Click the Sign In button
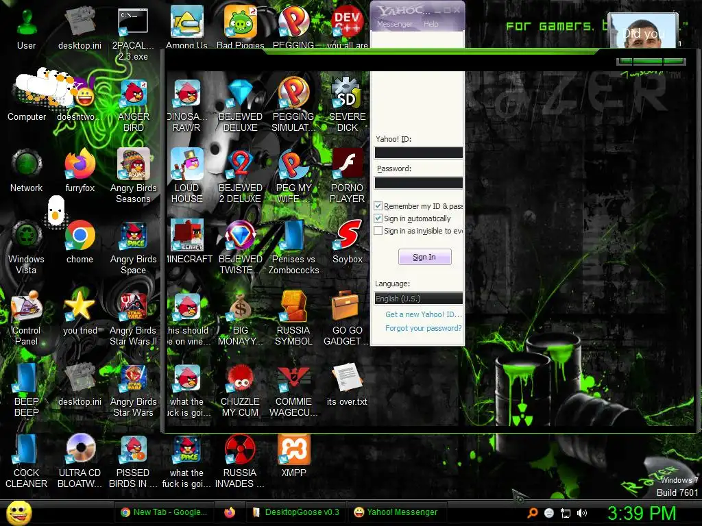The height and width of the screenshot is (526, 702). click(x=424, y=257)
